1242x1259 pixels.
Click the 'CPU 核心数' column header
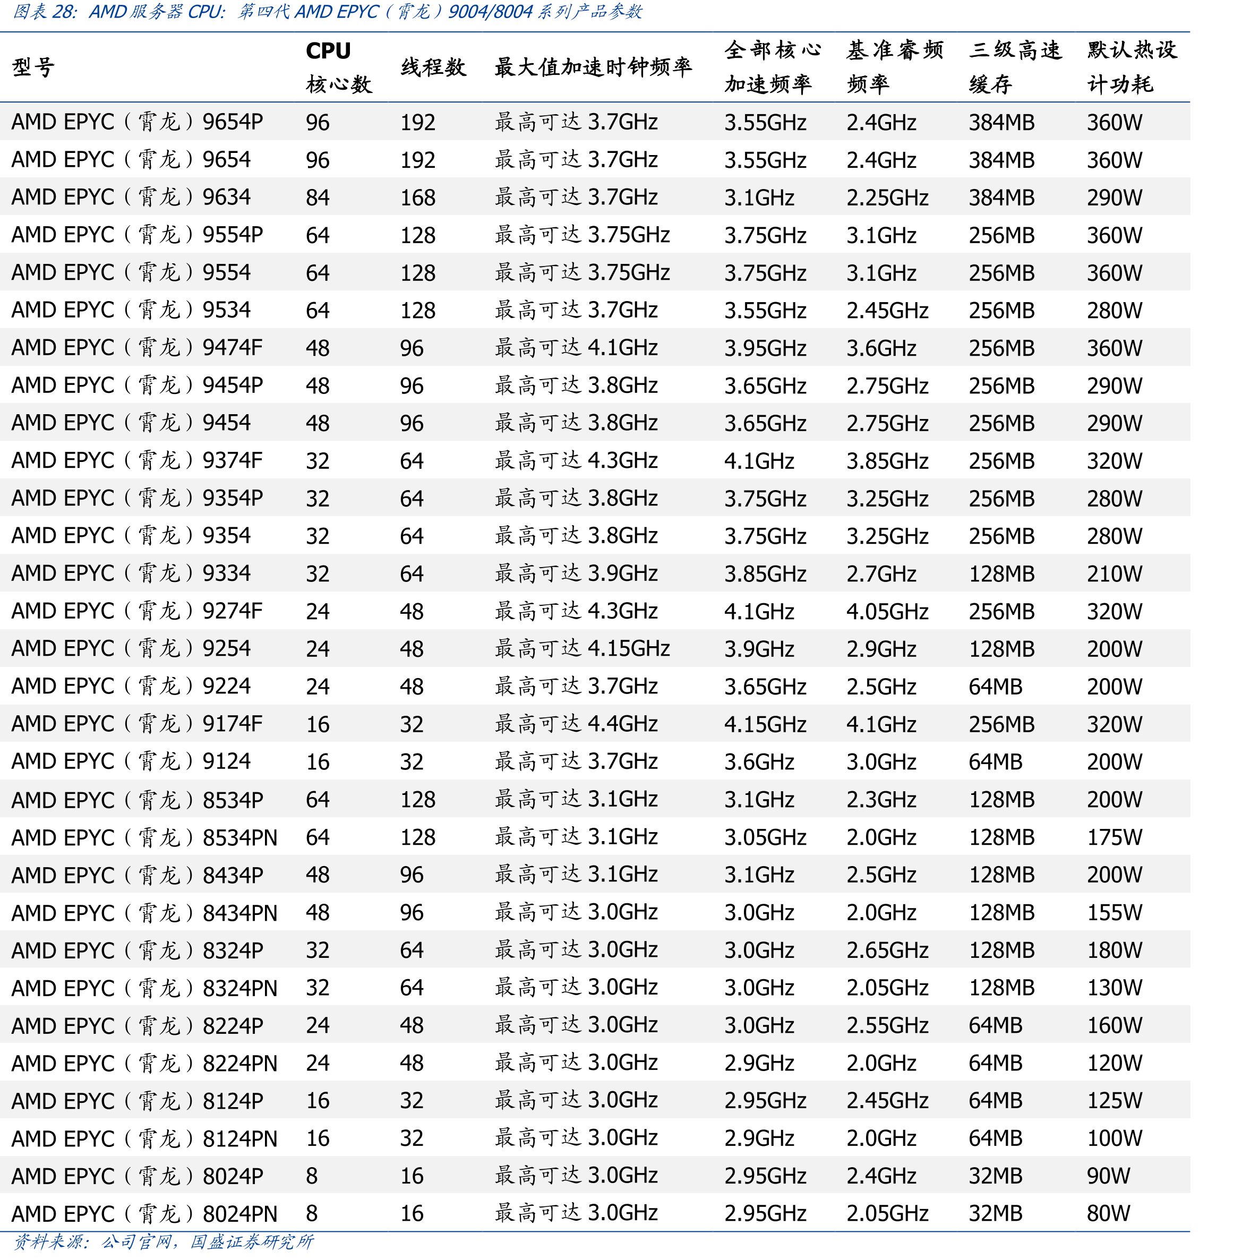339,67
